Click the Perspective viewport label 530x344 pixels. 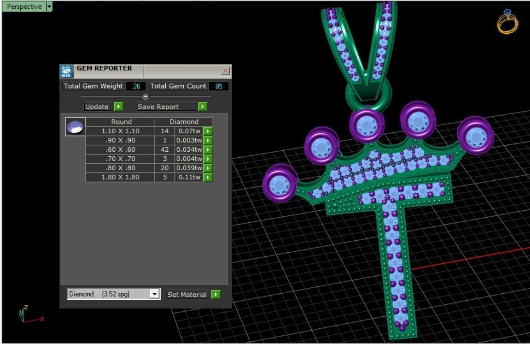tap(24, 6)
